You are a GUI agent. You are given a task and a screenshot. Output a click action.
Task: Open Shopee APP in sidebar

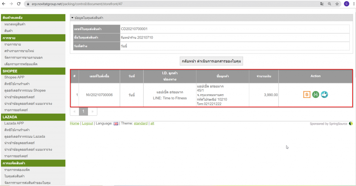click(x=14, y=77)
